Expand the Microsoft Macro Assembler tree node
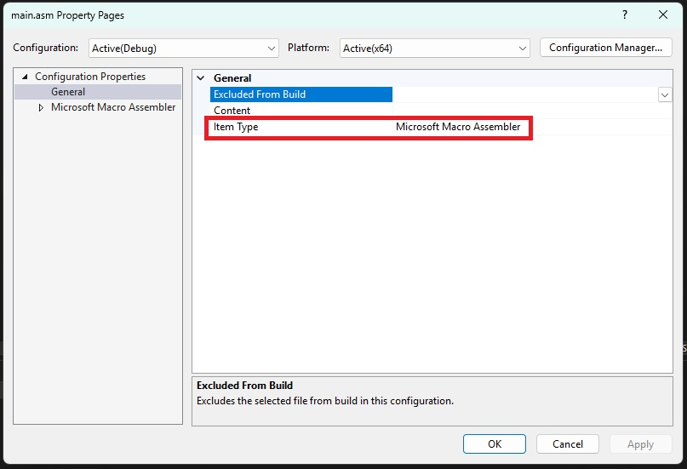Screen dimensions: 687x469 [x=41, y=108]
